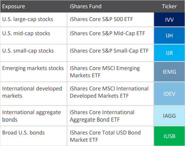This screenshot has width=185, height=146.
Task: Click the Exposure column header
Action: click(x=13, y=6)
